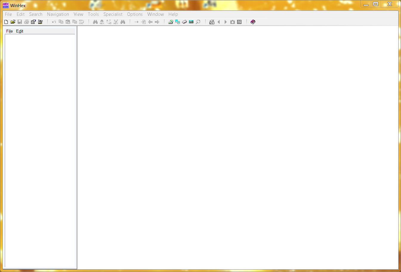Open the side panel File menu
This screenshot has width=401, height=272.
10,31
